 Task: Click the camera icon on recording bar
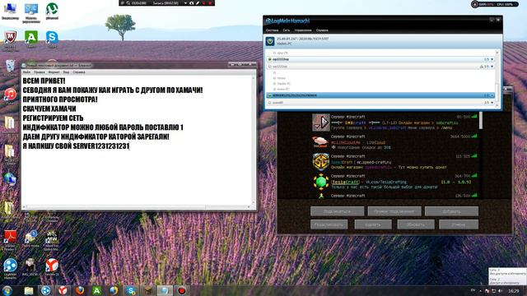tap(192, 3)
